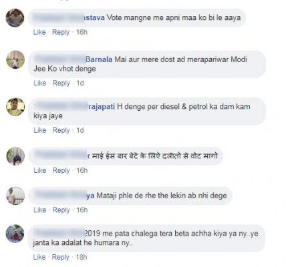Open avatar beside the Hindi-script comment
This screenshot has width=286, height=267.
[15, 156]
